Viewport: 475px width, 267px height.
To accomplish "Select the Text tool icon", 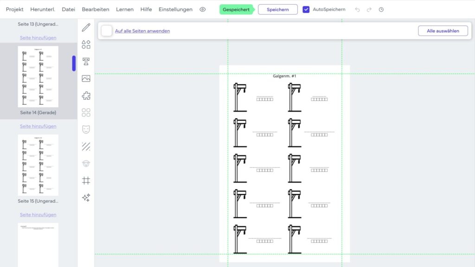I will pyautogui.click(x=86, y=62).
